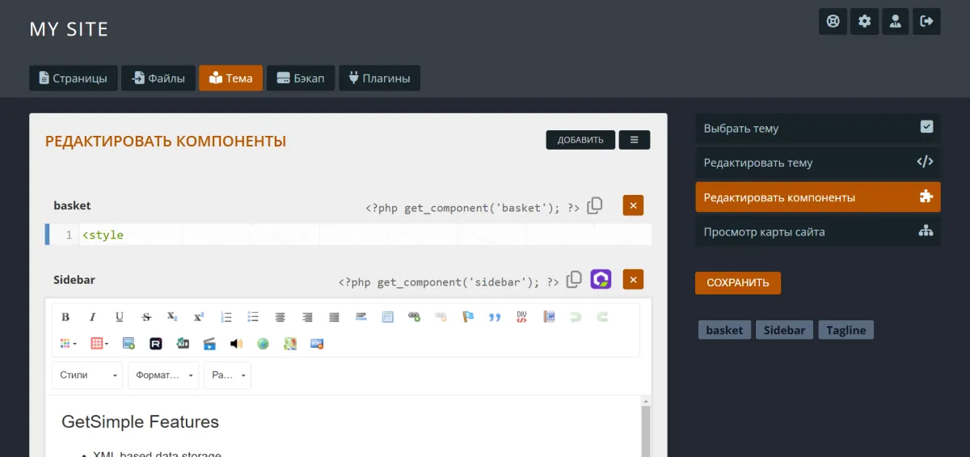
Task: Open the support lifebuoy icon in header
Action: (833, 21)
